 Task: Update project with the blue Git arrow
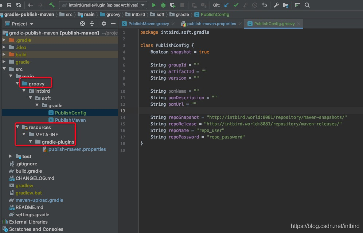pos(226,5)
